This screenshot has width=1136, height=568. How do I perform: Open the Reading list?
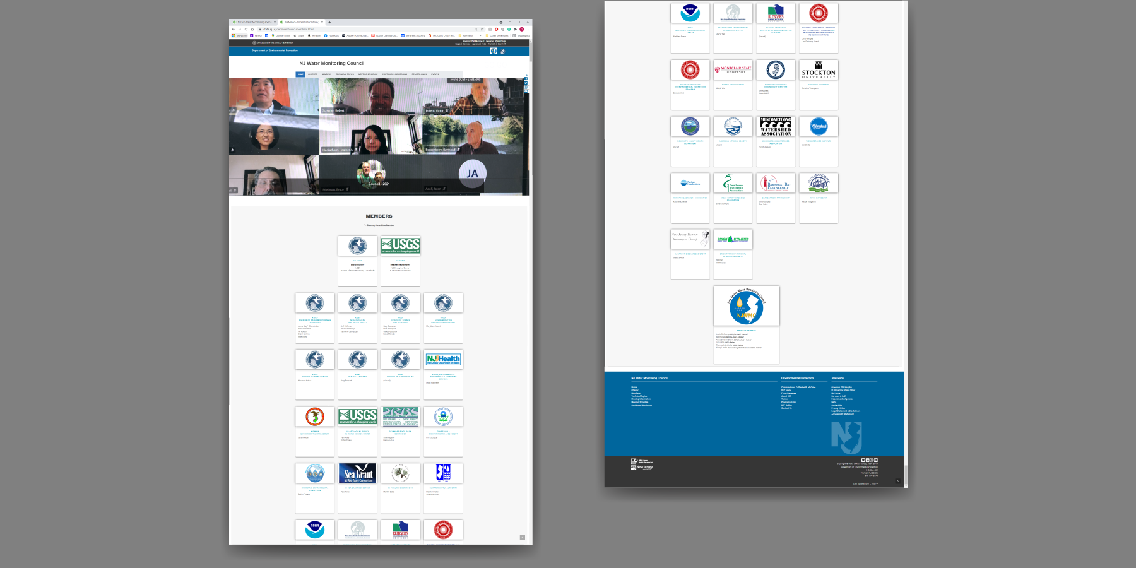521,35
